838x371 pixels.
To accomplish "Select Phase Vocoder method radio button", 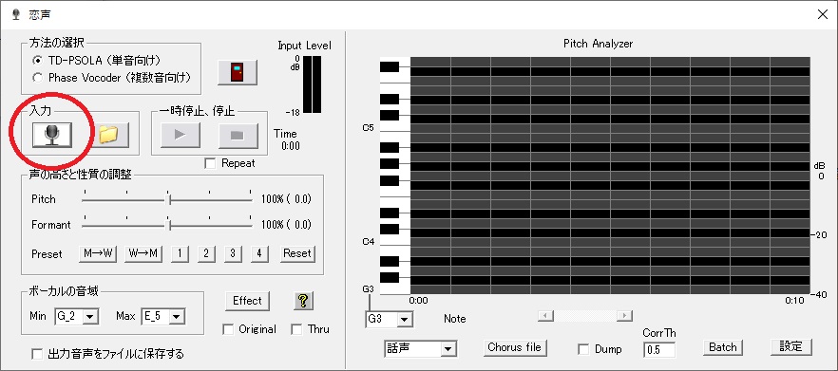I will [37, 78].
